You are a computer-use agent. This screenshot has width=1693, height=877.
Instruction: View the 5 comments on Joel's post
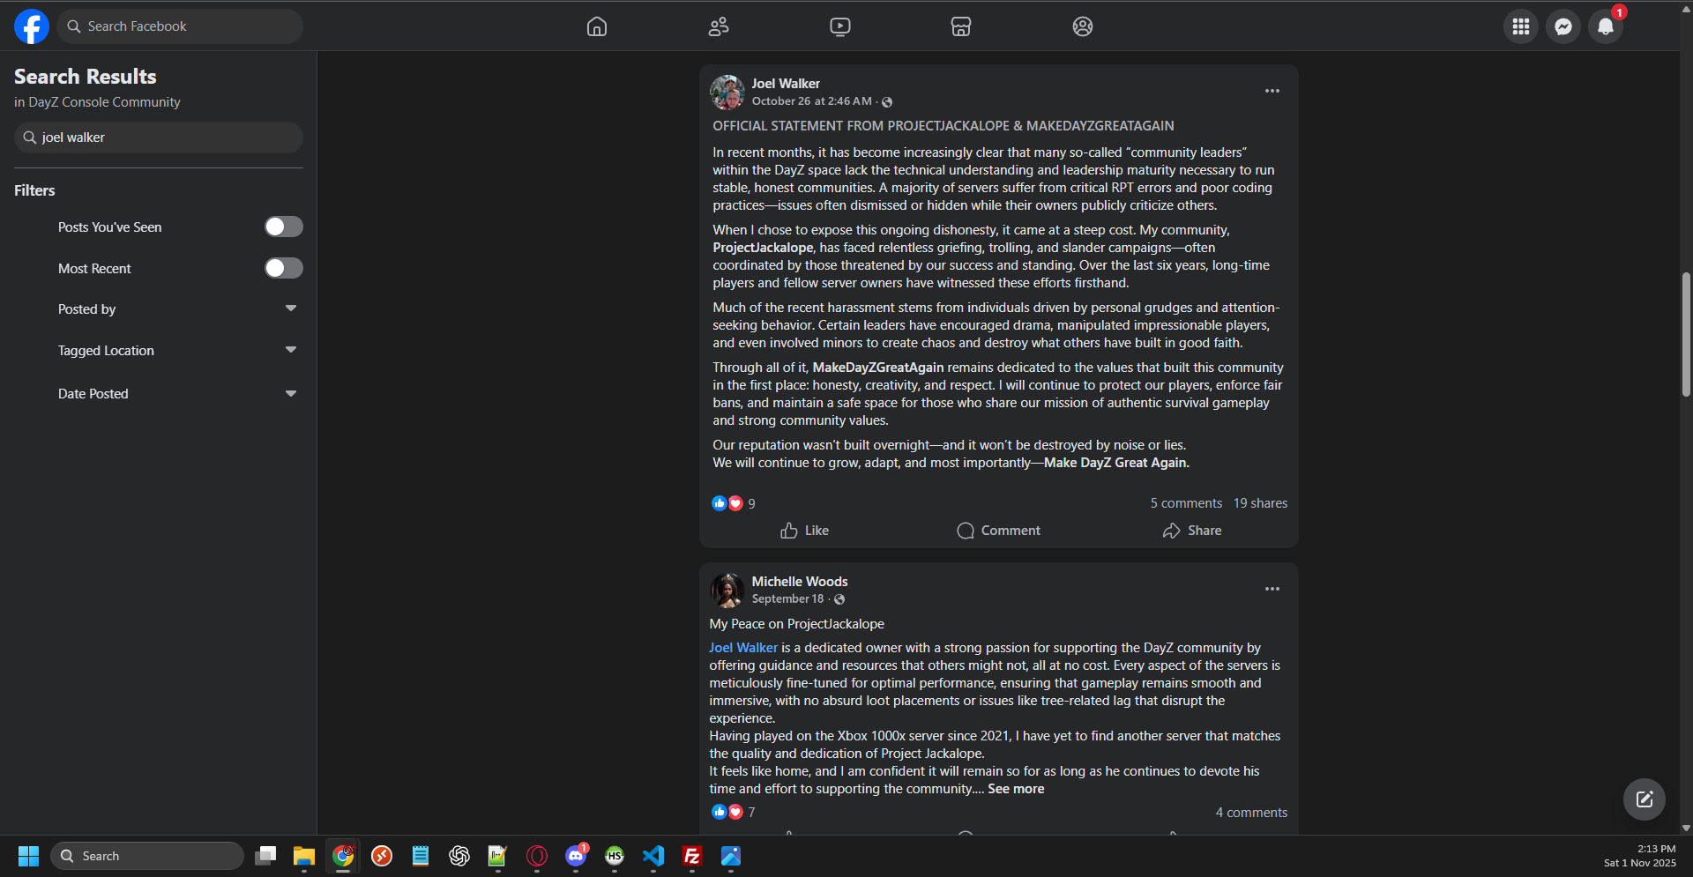[1186, 503]
